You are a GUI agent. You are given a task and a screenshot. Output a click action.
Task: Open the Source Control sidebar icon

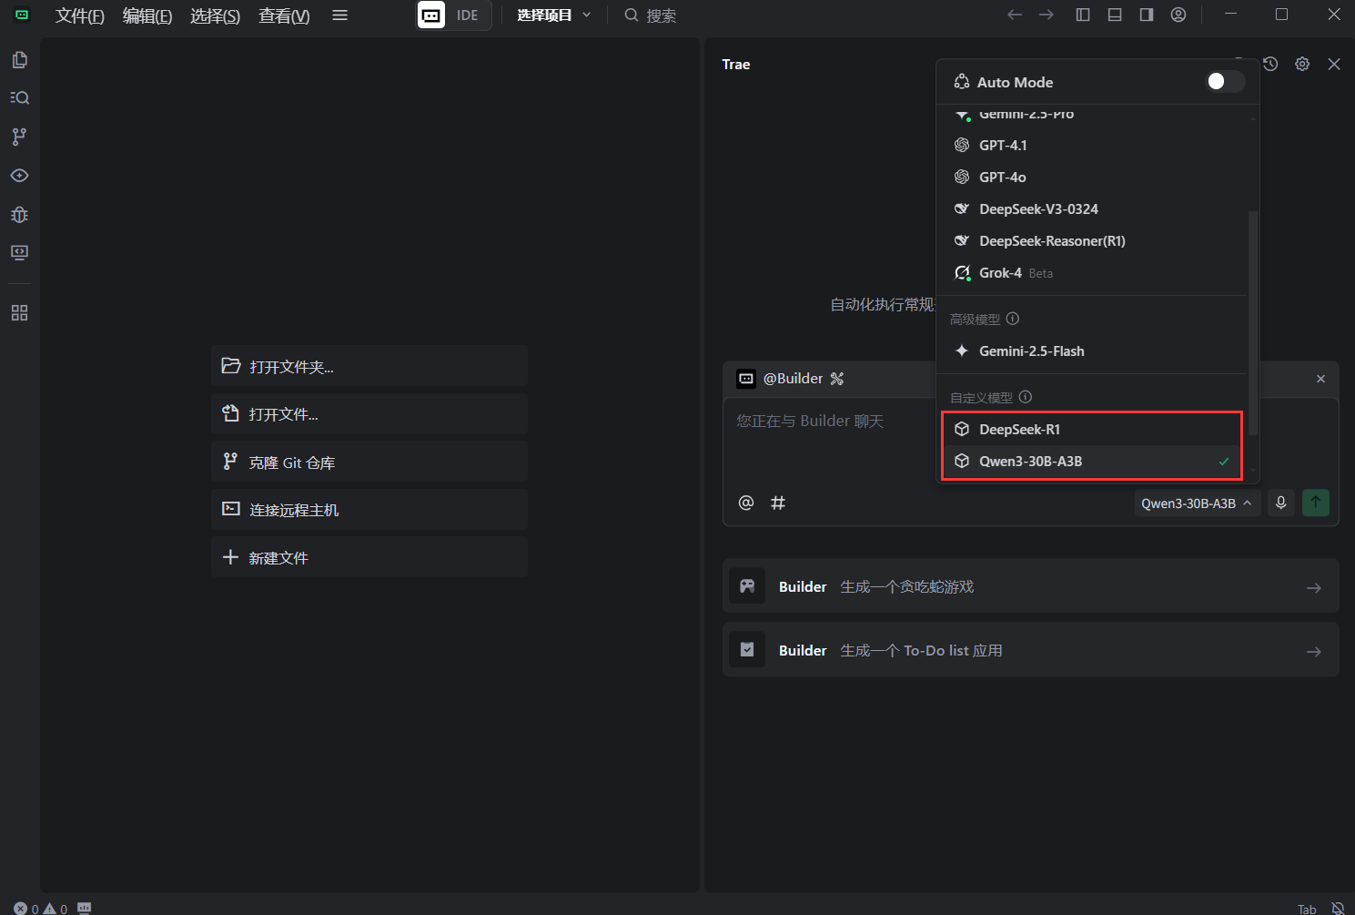19,137
